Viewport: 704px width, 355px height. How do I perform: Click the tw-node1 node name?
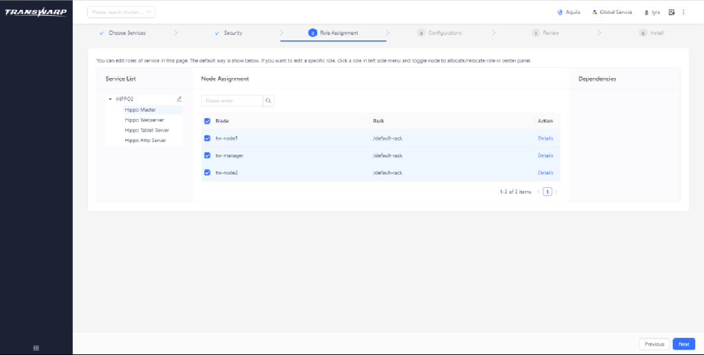226,138
